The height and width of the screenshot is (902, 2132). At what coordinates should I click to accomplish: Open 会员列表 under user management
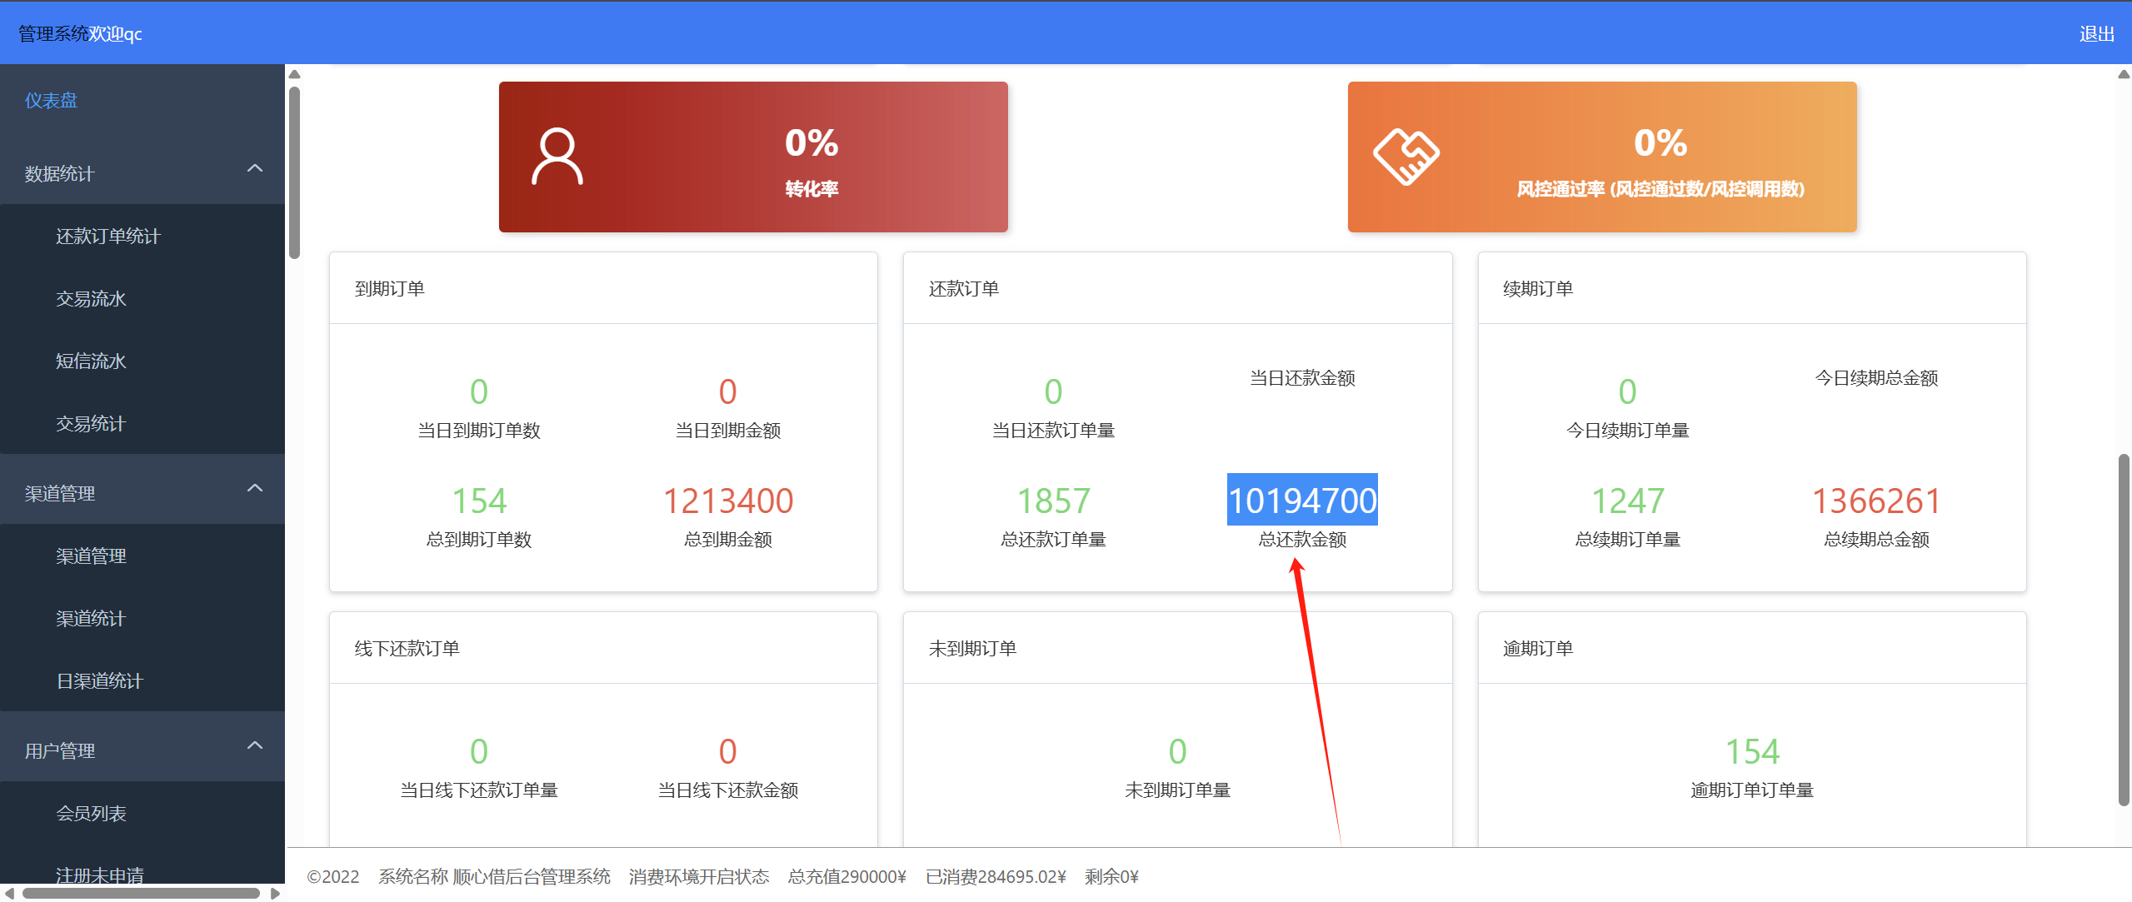pos(91,814)
